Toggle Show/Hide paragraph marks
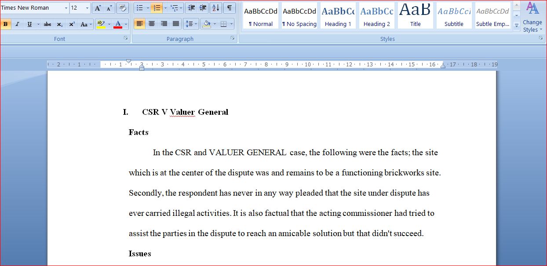The image size is (547, 266). tap(229, 8)
